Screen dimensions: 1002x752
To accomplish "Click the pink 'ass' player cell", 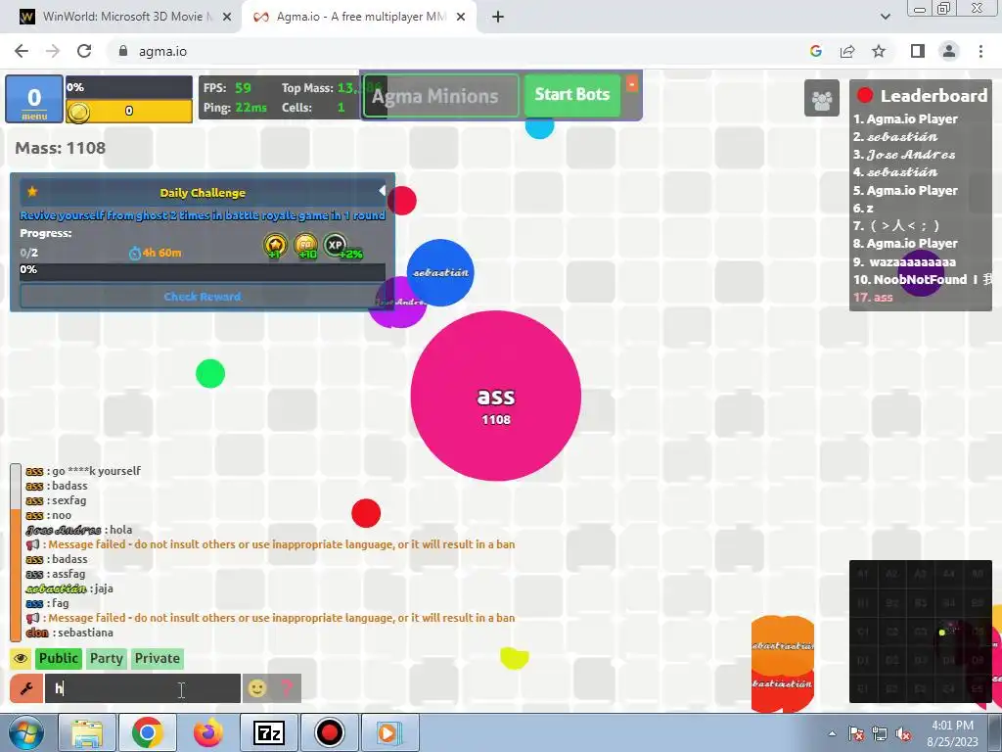I will pyautogui.click(x=496, y=396).
